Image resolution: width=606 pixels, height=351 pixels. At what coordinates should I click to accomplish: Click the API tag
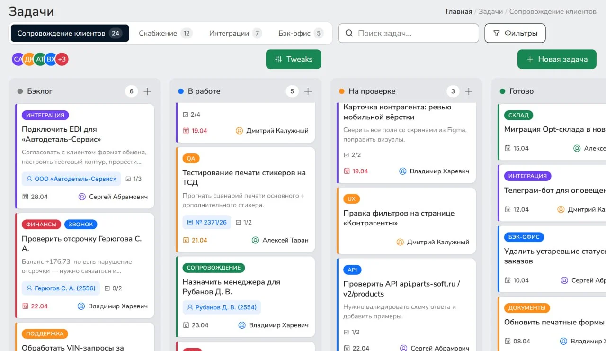352,270
